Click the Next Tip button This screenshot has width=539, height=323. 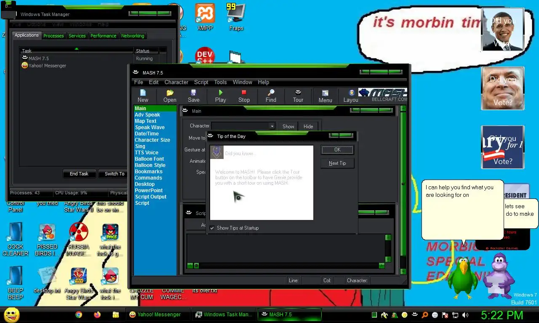click(337, 163)
